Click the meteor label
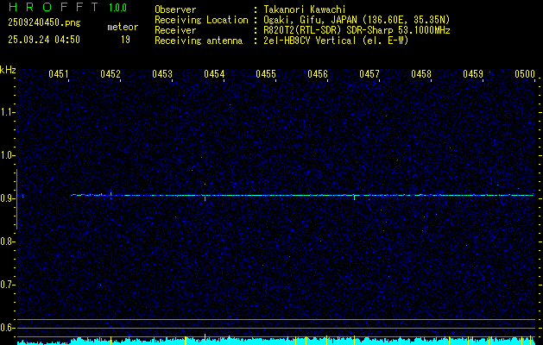This screenshot has width=543, height=345. click(x=123, y=27)
